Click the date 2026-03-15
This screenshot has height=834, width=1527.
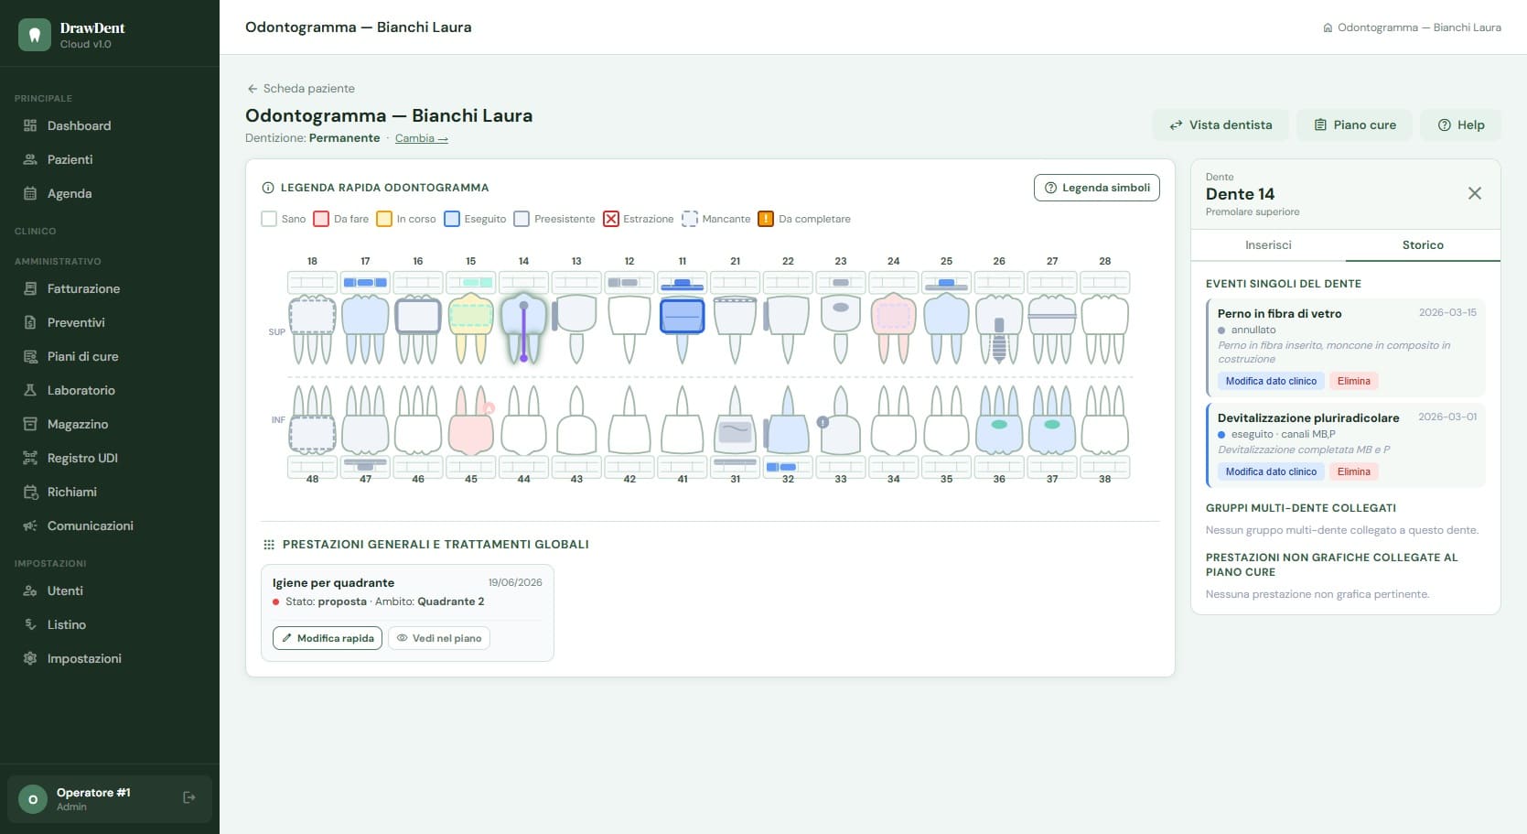click(1447, 312)
